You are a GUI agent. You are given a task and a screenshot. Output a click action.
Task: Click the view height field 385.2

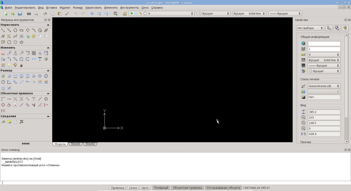point(324,112)
